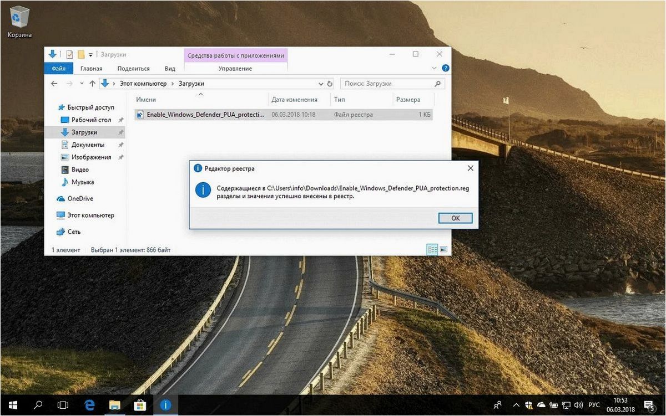
Task: Click the power battery tray icon
Action: tap(553, 405)
